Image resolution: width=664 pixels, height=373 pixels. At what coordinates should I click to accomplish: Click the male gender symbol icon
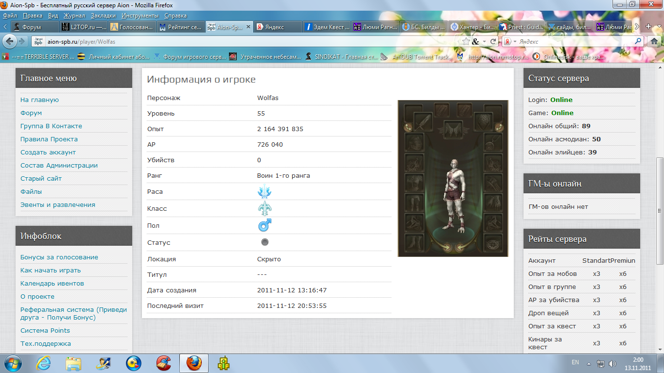(264, 225)
